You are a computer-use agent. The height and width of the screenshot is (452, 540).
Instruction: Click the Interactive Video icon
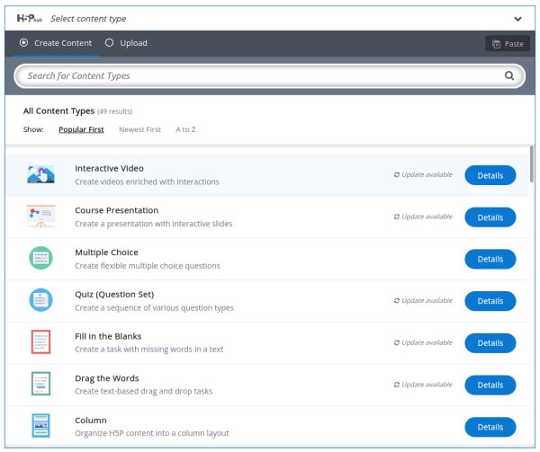[41, 174]
